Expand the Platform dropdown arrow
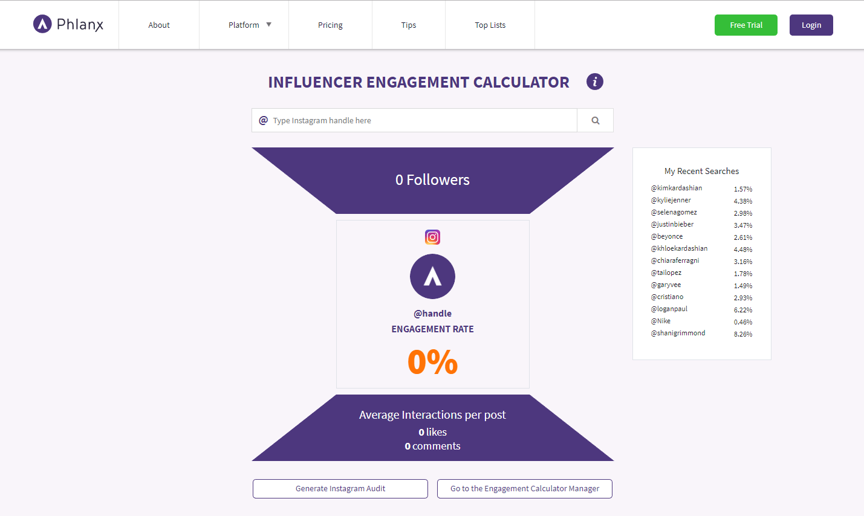The height and width of the screenshot is (516, 864). pos(269,25)
